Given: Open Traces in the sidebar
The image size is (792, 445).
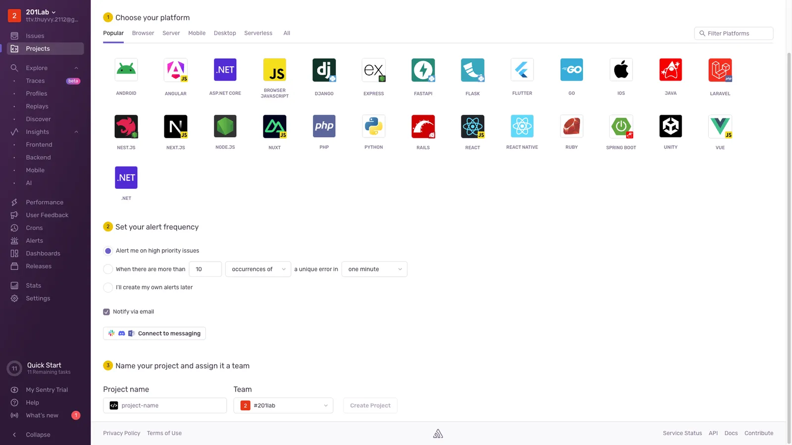Looking at the screenshot, I should pyautogui.click(x=35, y=81).
